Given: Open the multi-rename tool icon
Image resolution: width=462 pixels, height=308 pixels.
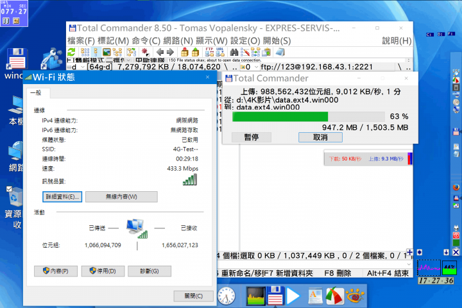Looking at the screenshot, I should (x=245, y=53).
